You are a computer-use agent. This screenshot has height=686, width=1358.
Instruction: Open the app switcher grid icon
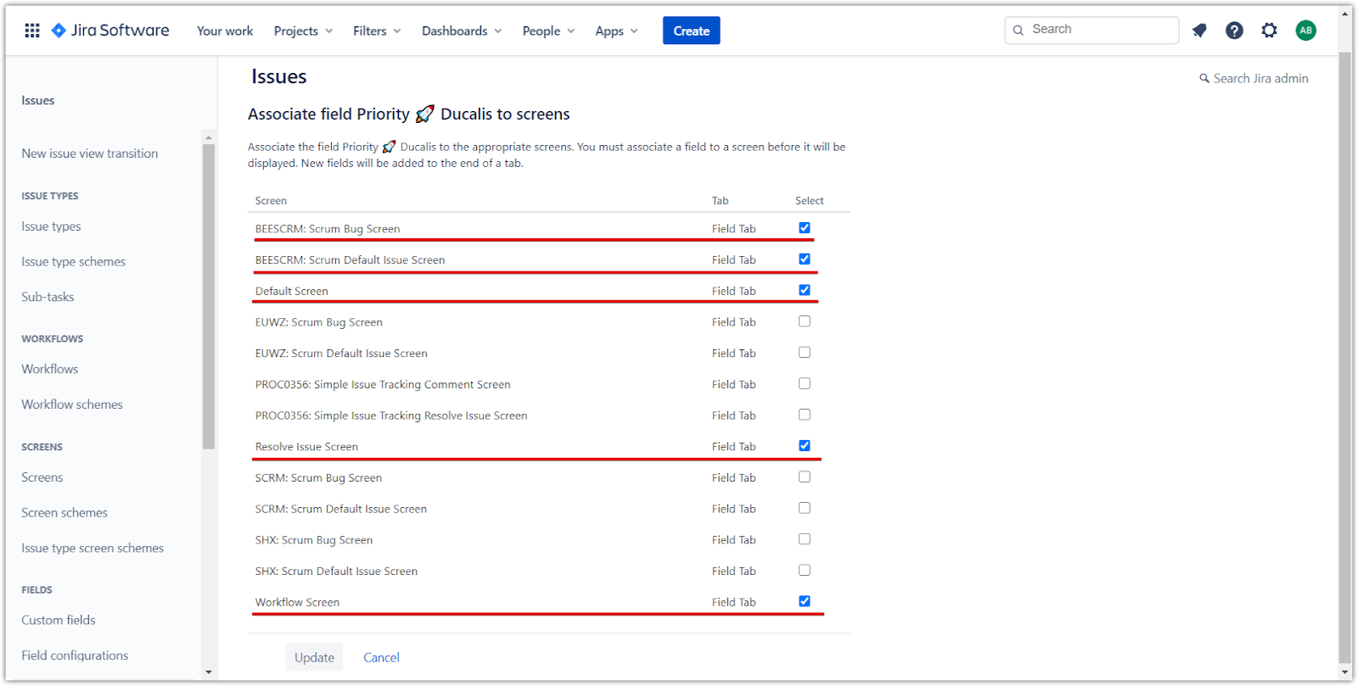coord(32,31)
